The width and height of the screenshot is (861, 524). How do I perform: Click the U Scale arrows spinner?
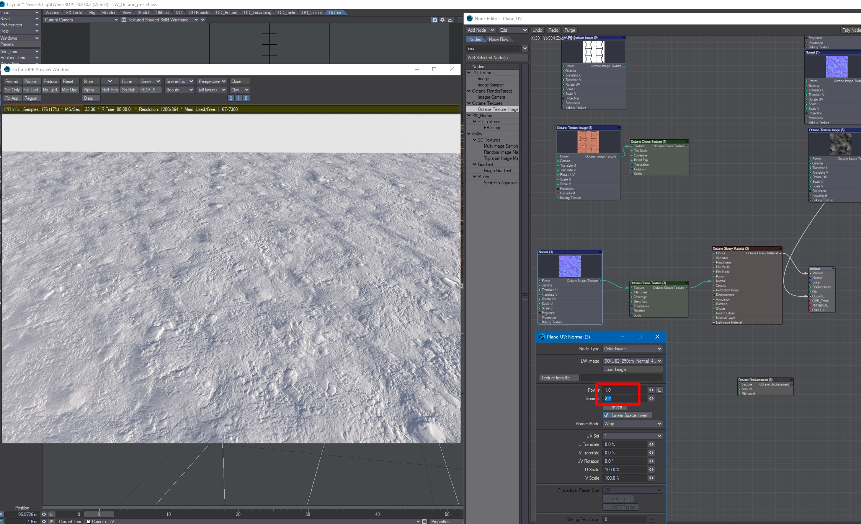tap(651, 470)
